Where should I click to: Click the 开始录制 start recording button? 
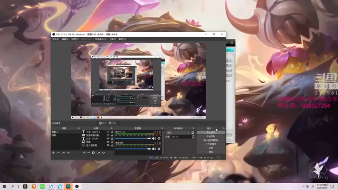pos(211,136)
